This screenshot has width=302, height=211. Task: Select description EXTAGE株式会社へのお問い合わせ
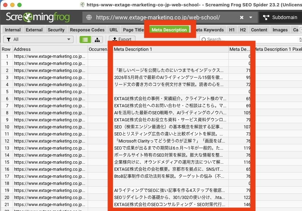(x=170, y=106)
